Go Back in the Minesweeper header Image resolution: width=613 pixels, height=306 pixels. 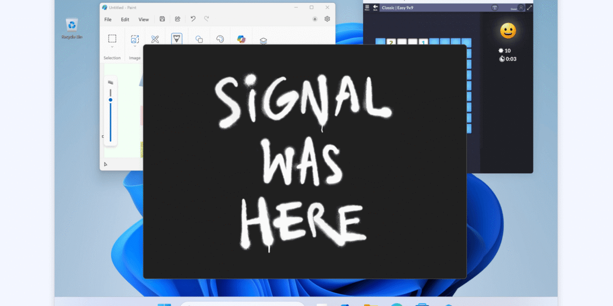tap(375, 8)
